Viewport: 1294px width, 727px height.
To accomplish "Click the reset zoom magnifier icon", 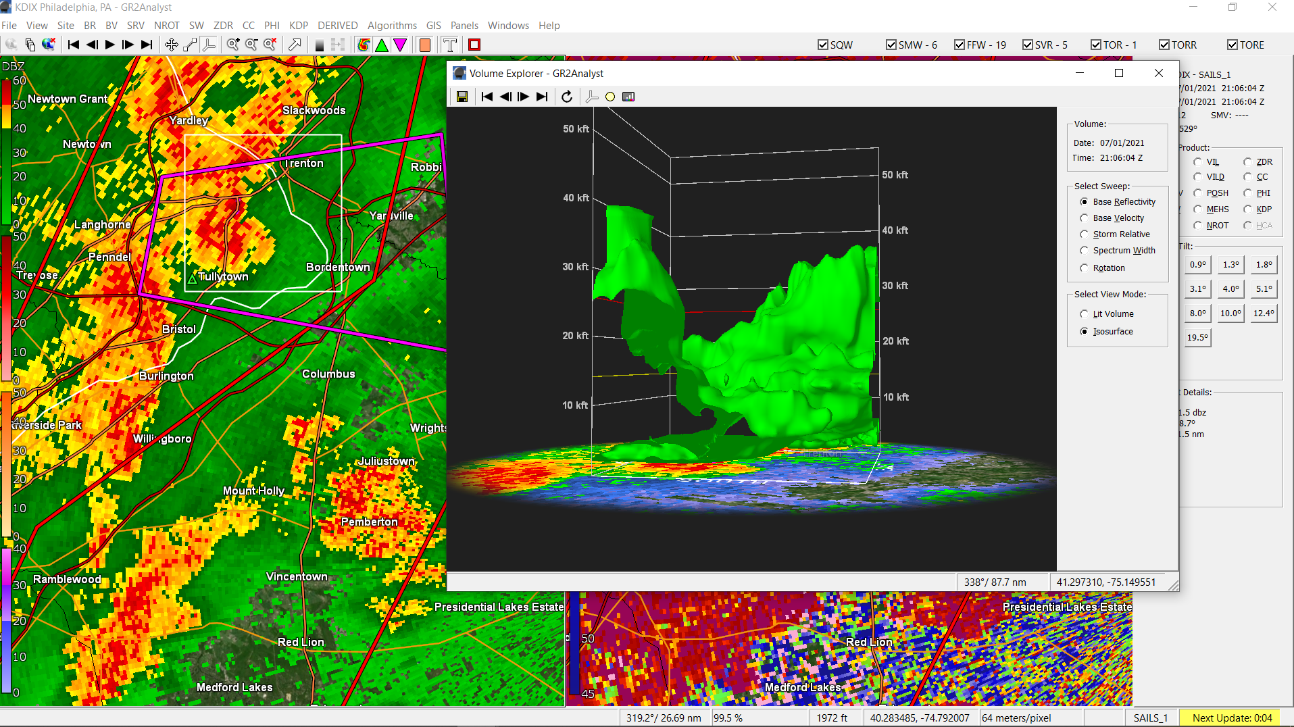I will pyautogui.click(x=270, y=45).
